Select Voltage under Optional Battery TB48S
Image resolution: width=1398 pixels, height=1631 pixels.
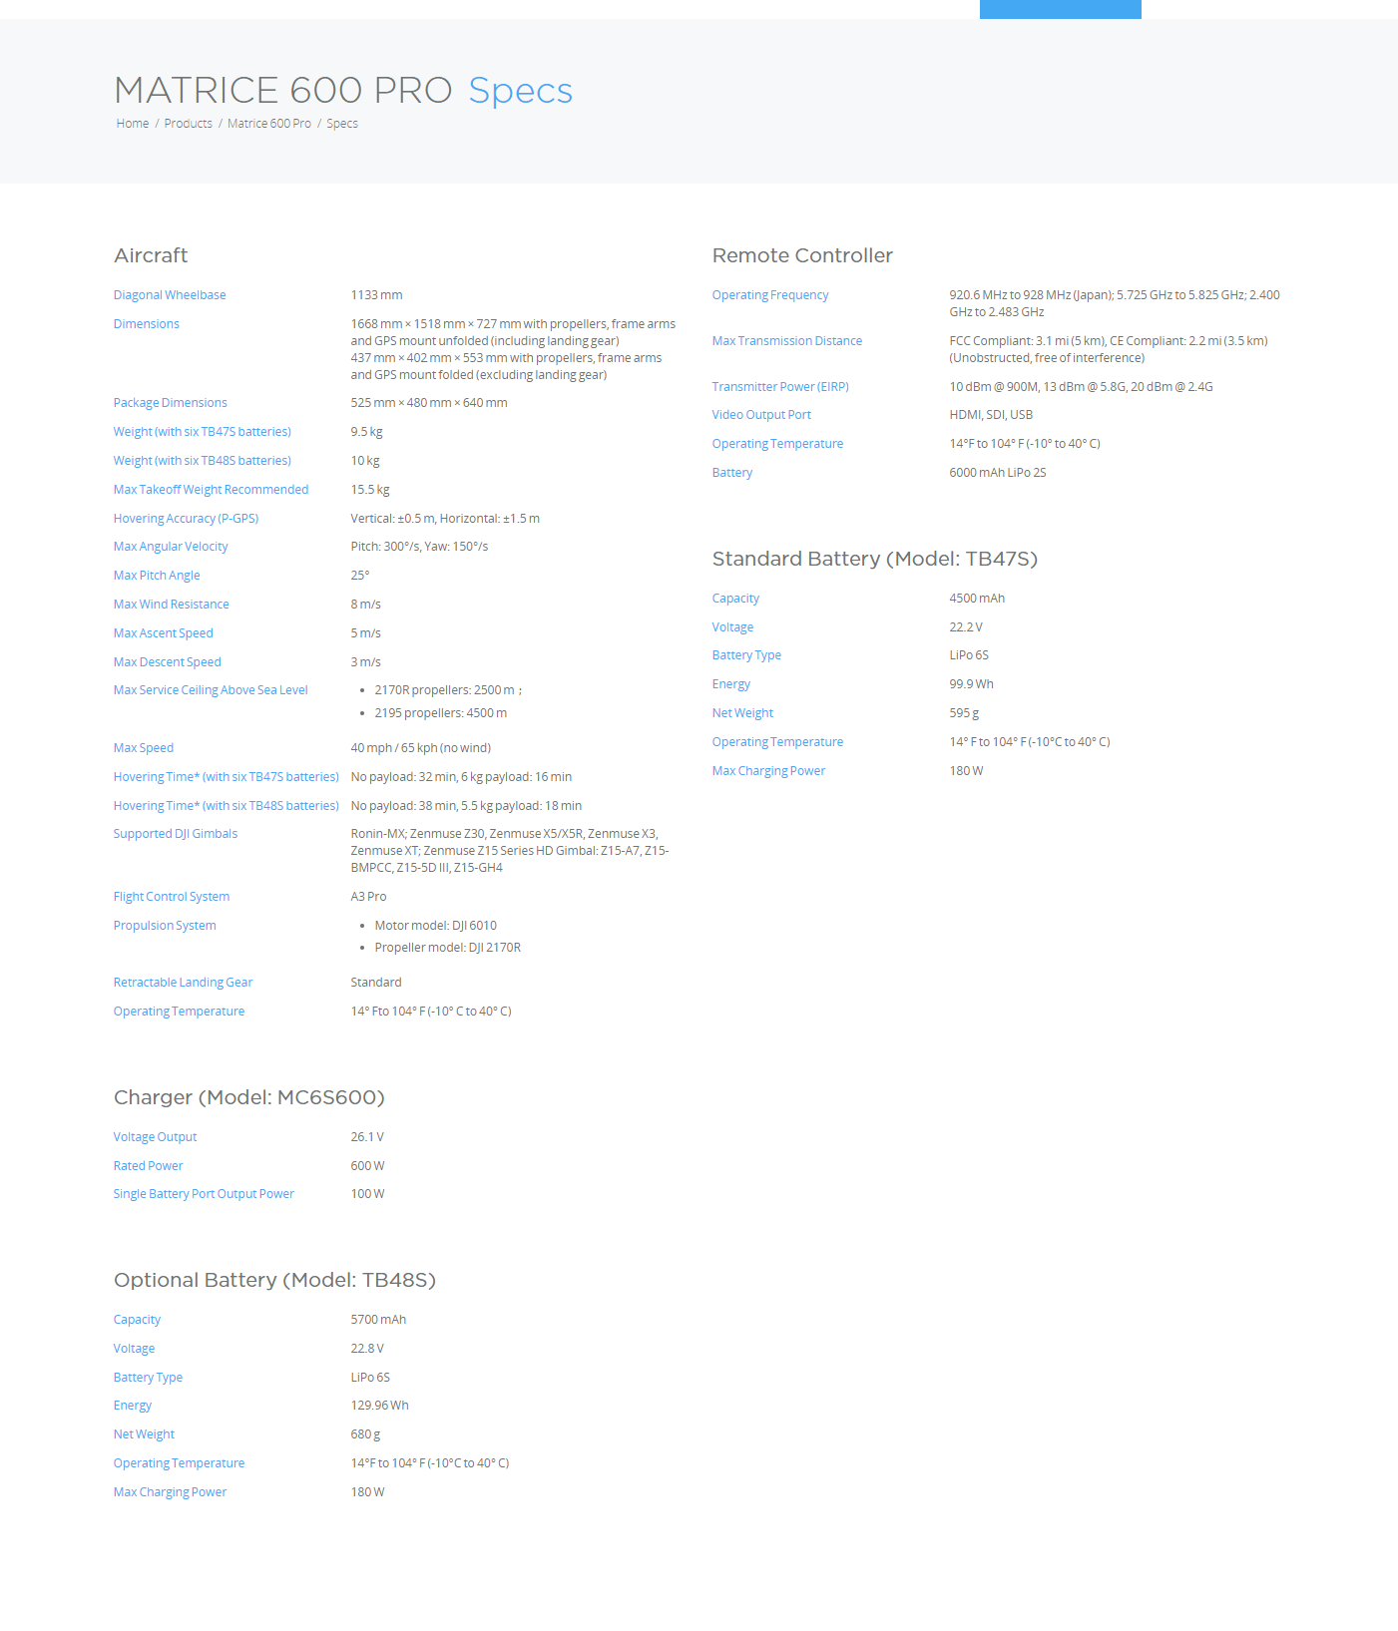pyautogui.click(x=135, y=1349)
